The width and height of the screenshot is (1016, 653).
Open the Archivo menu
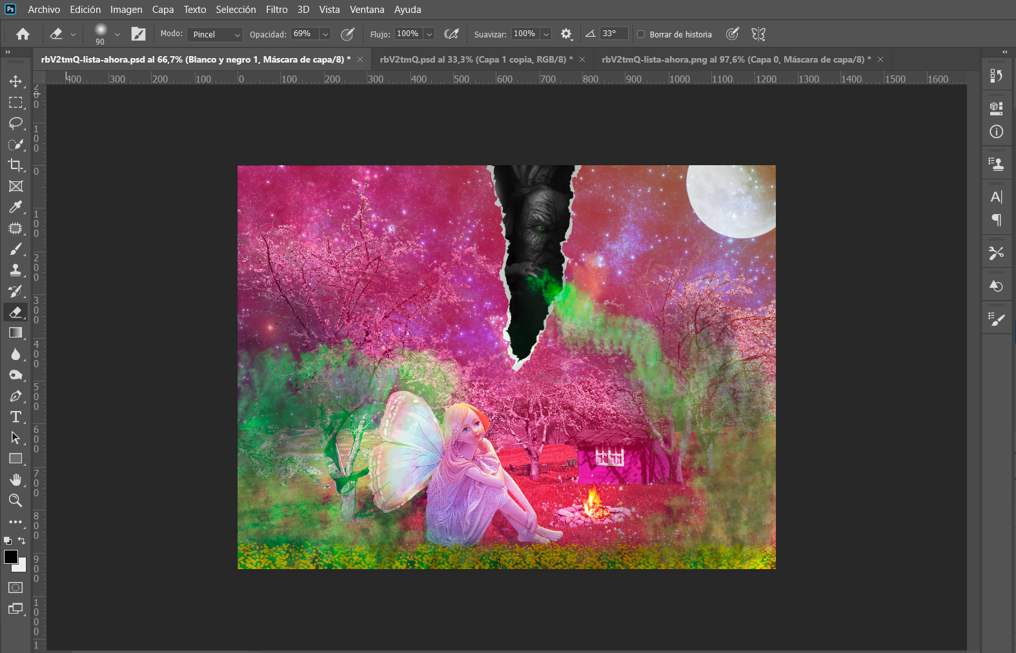pyautogui.click(x=44, y=10)
